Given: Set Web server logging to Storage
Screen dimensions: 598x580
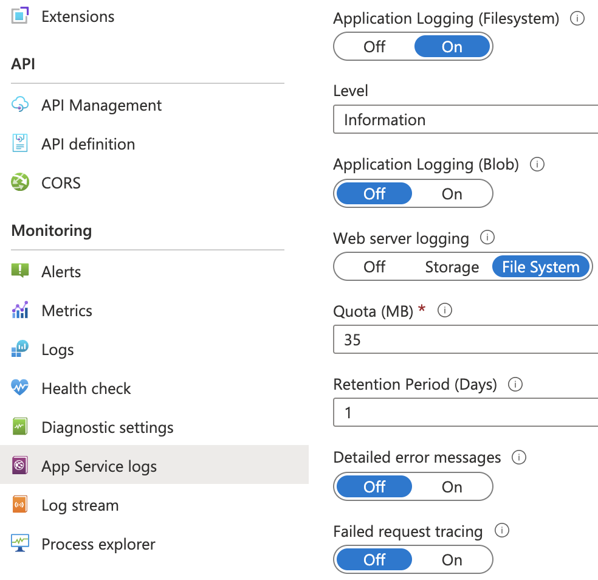Looking at the screenshot, I should pos(452,267).
